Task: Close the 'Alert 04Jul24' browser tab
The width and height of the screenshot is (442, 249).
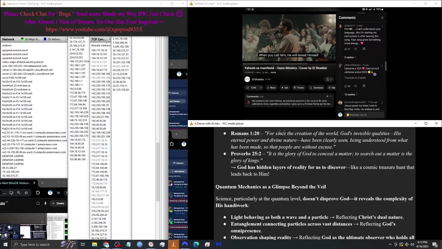Action: 34,183
